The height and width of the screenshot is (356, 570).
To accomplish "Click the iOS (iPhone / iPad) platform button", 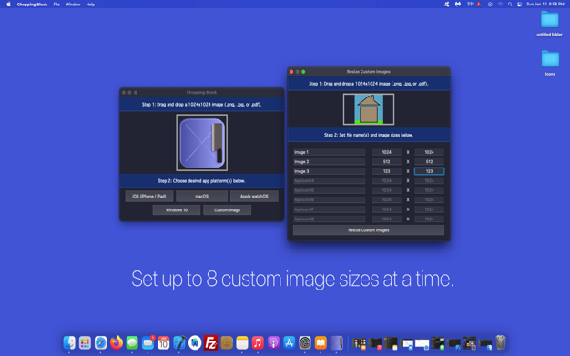I will [x=149, y=196].
